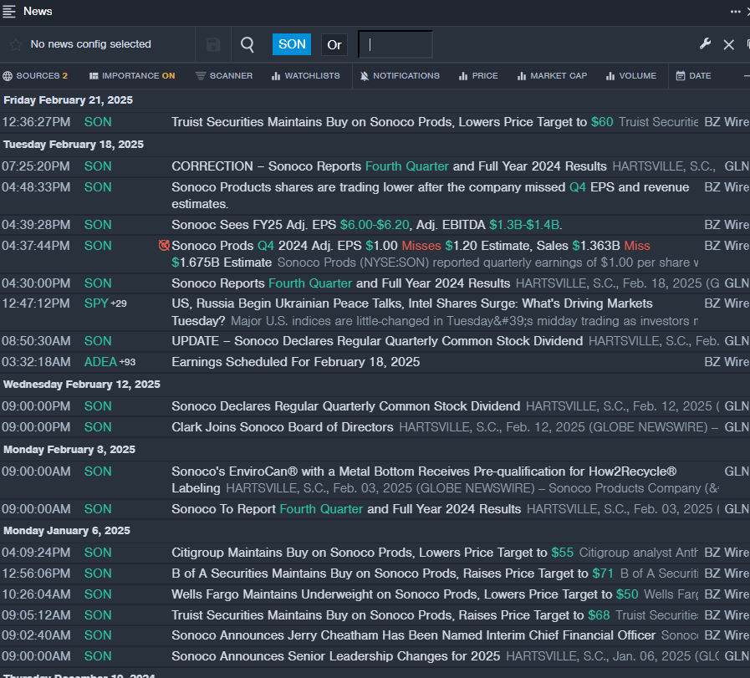Viewport: 750px width, 678px height.
Task: Click the SPY ticker in the news row
Action: coord(96,303)
